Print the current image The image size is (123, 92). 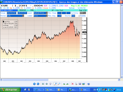(x=76, y=84)
